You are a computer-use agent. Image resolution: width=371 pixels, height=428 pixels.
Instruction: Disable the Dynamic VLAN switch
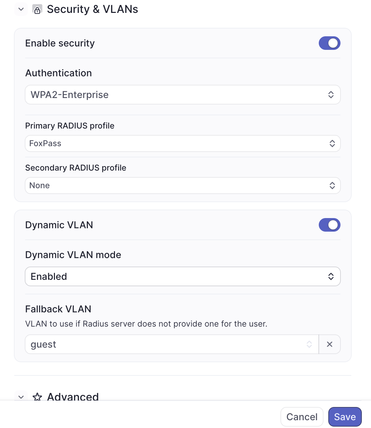tap(329, 225)
